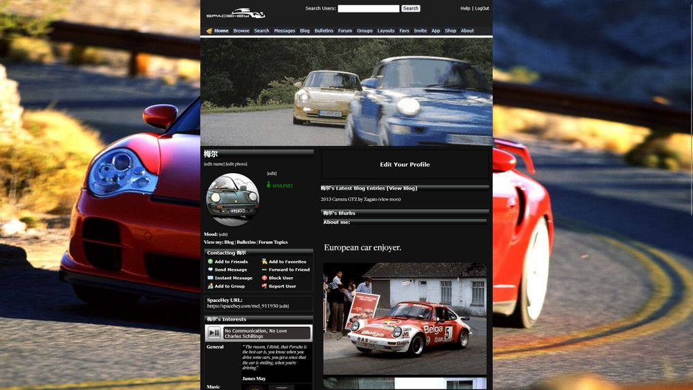Click the Add to Favorites star icon
The image size is (693, 390).
[x=264, y=261]
